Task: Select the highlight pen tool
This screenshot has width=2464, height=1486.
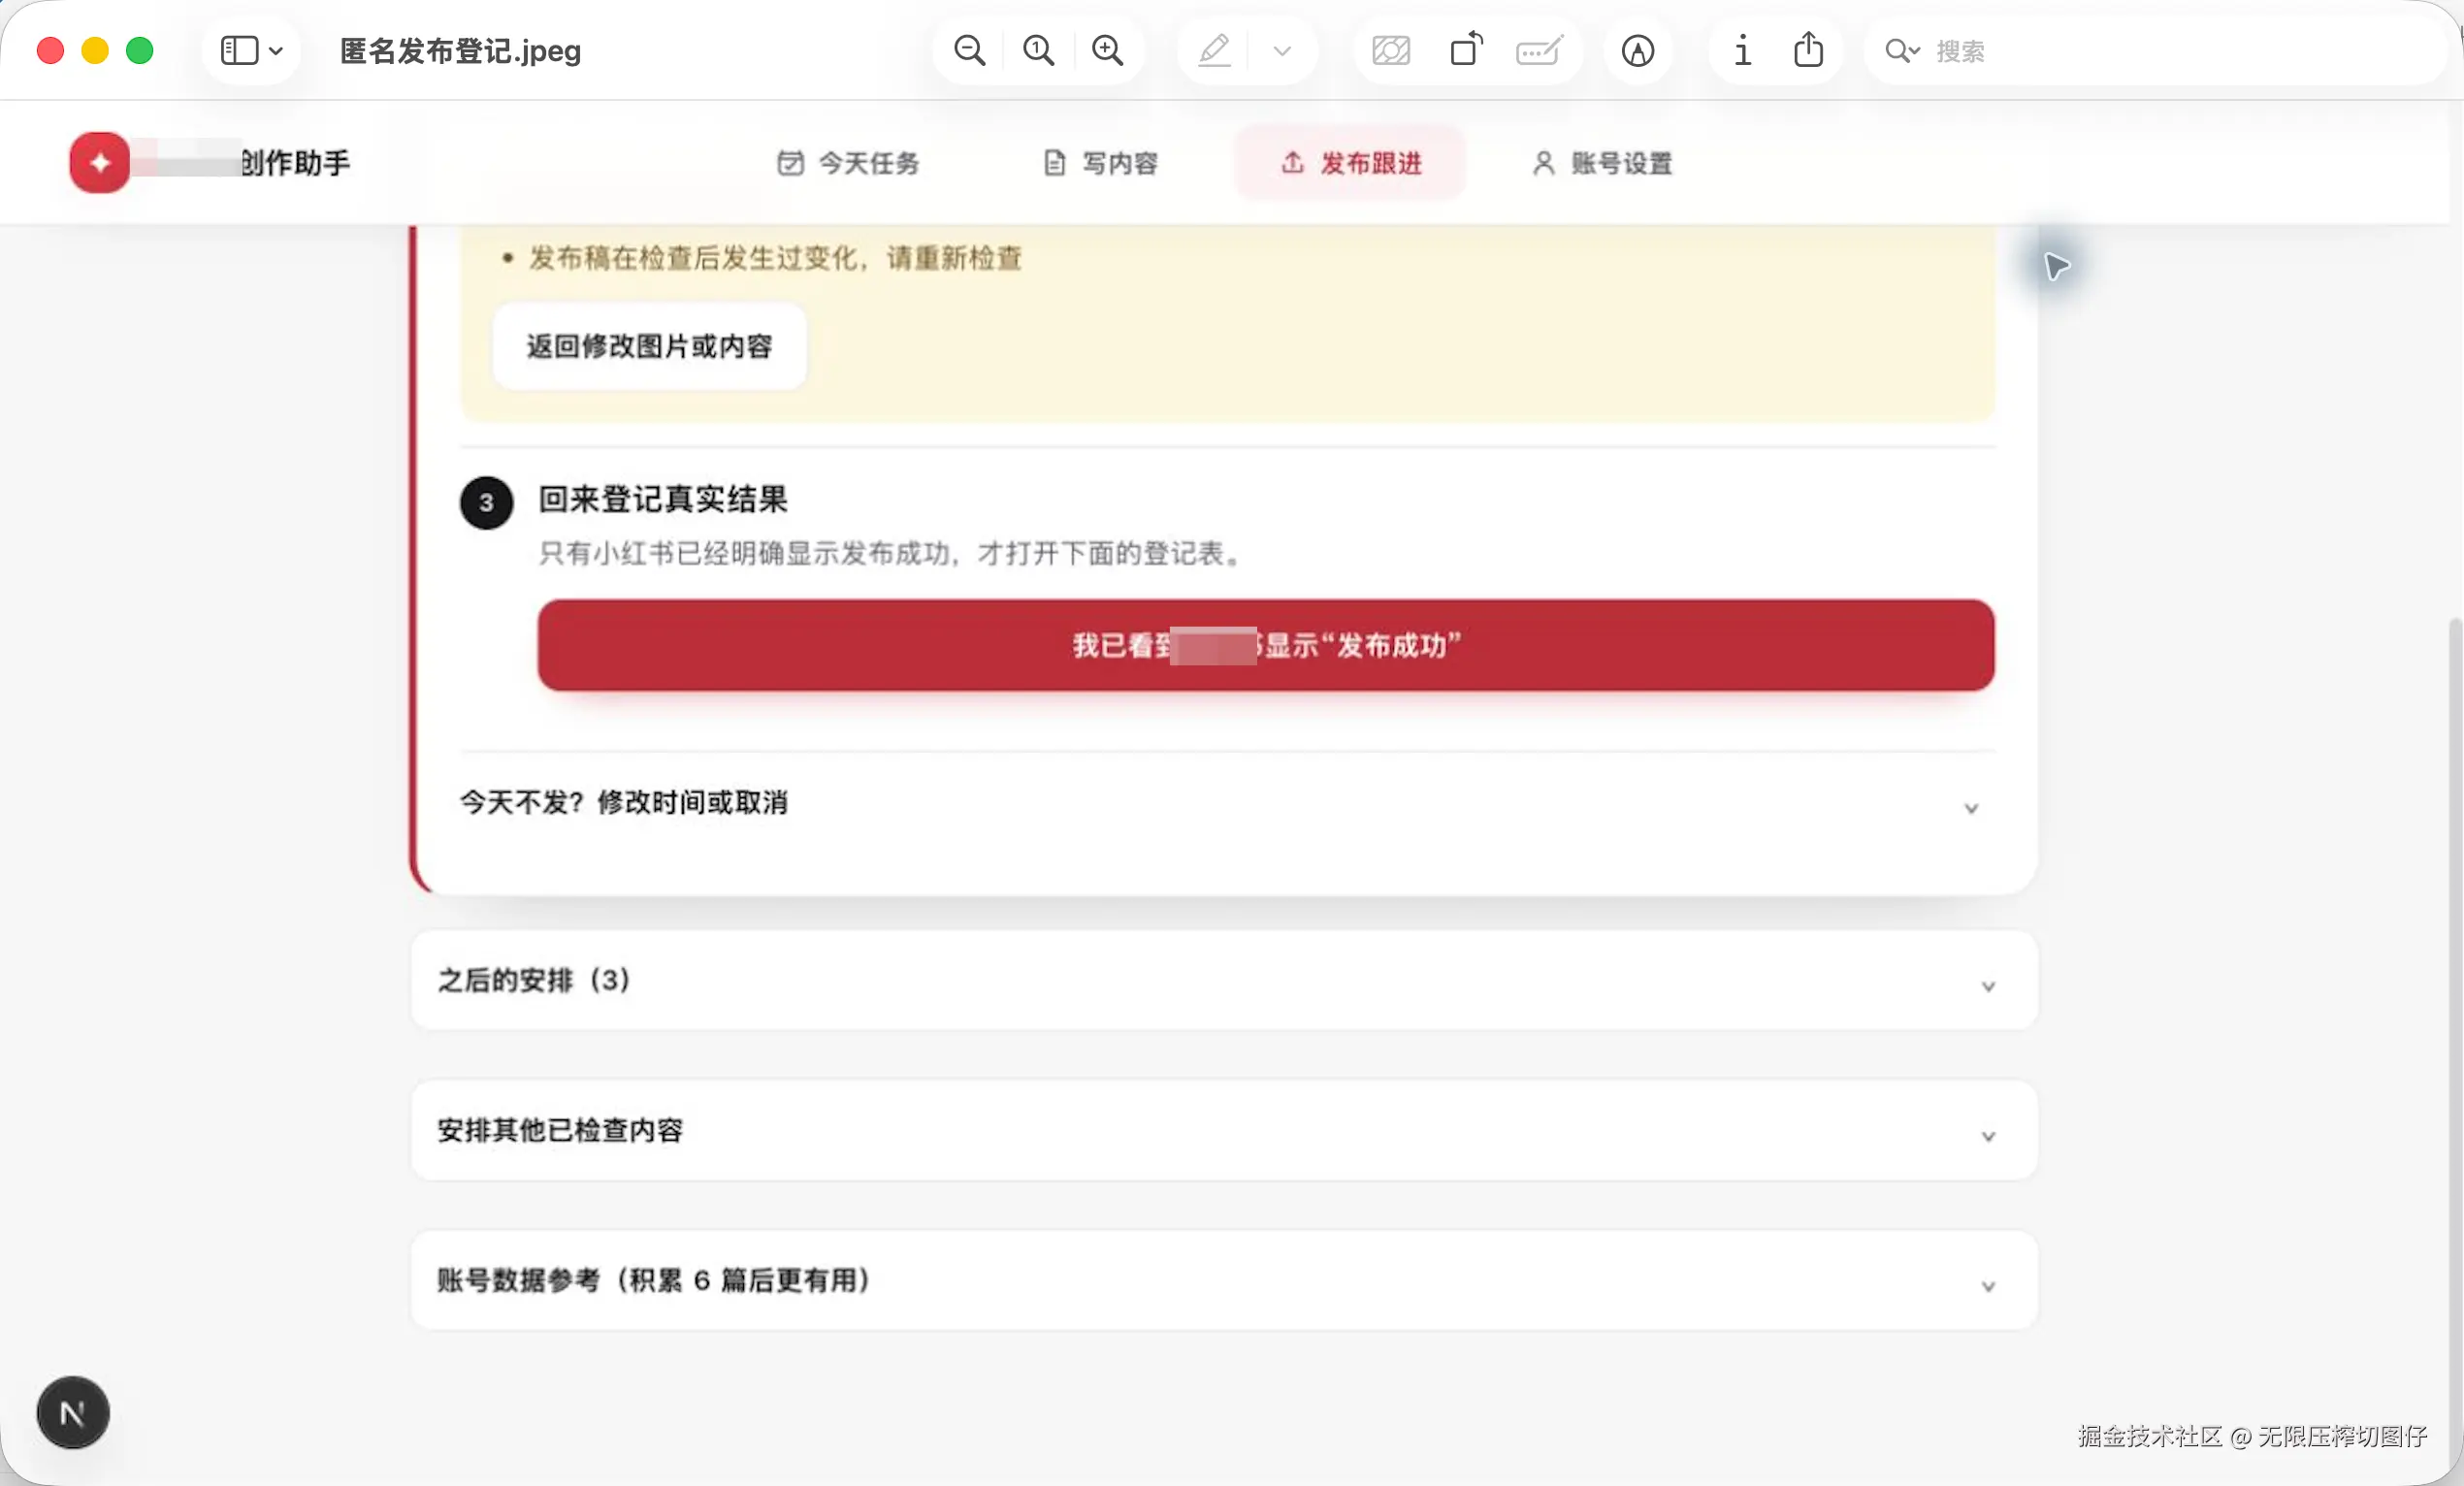Action: 1214,50
